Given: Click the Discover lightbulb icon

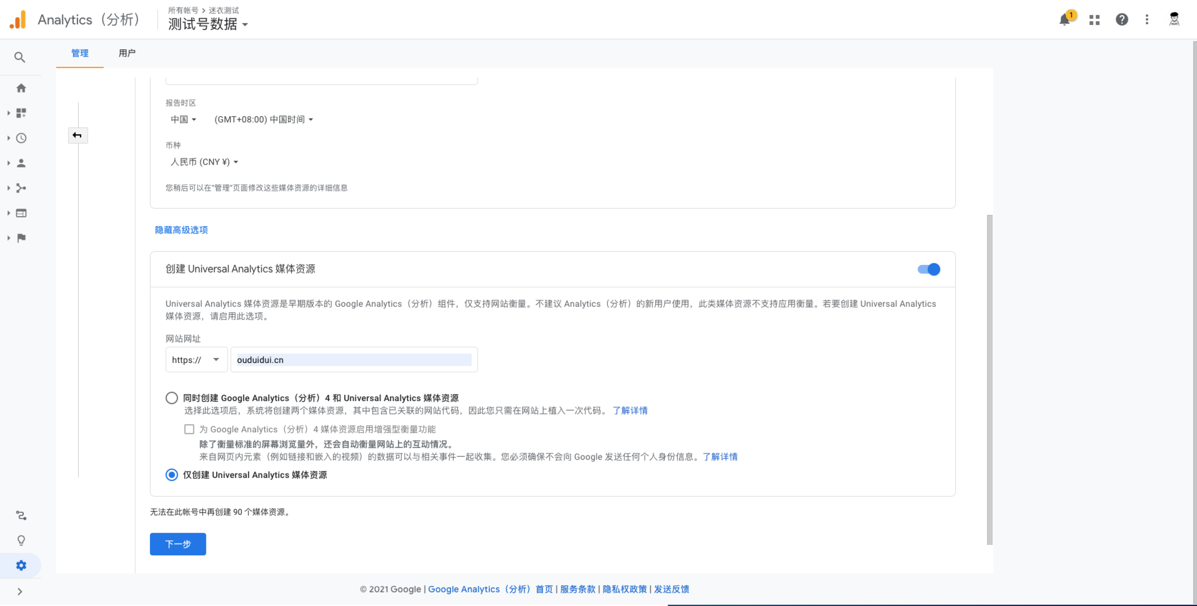Looking at the screenshot, I should click(x=21, y=540).
